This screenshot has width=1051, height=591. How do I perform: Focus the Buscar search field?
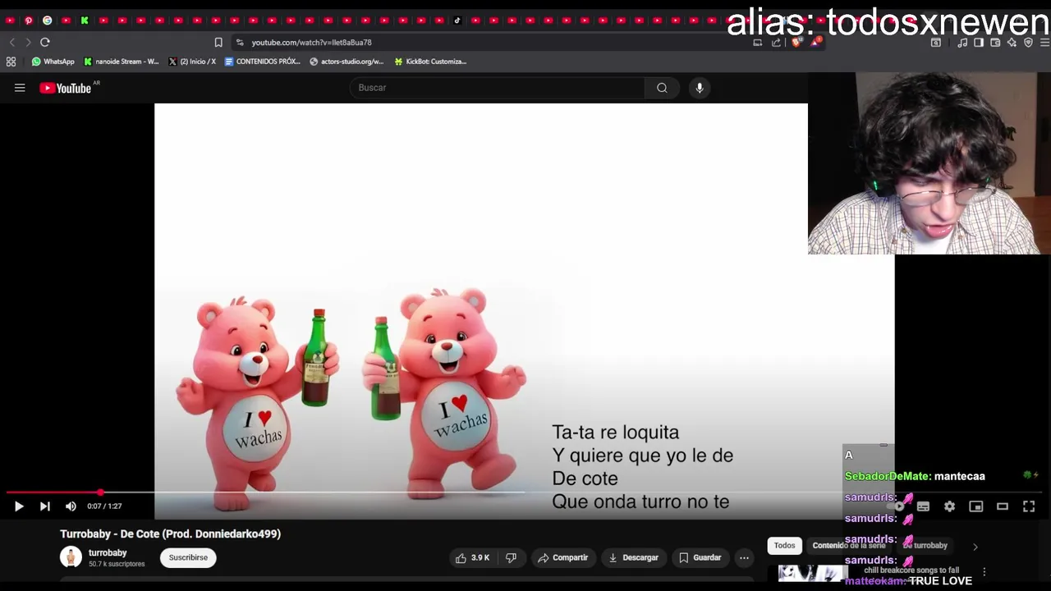(498, 88)
